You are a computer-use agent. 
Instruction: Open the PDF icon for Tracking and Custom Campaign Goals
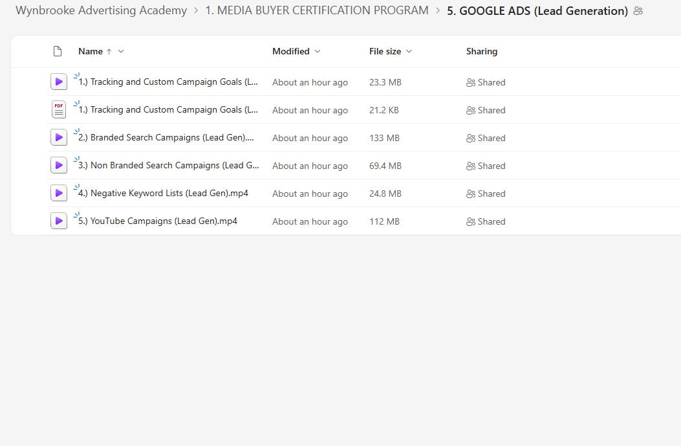[59, 109]
